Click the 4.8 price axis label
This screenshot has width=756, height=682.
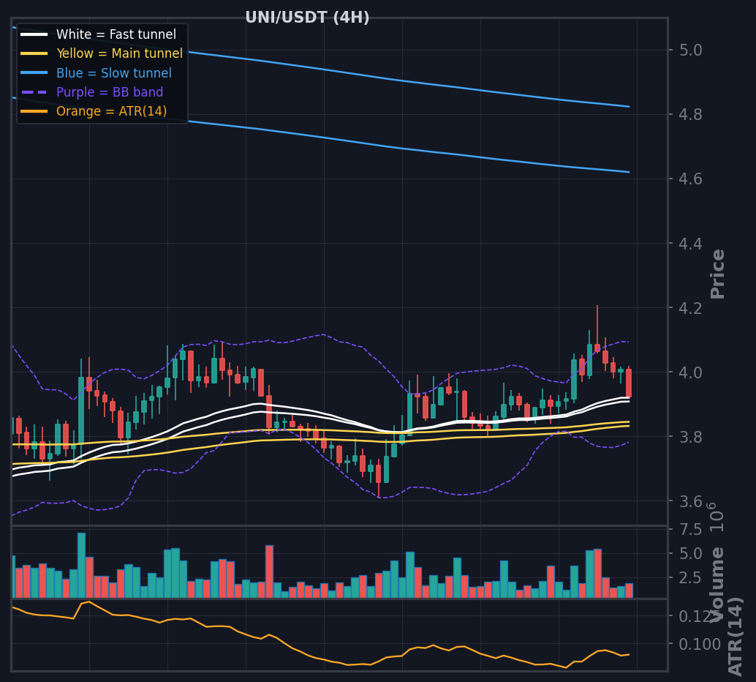pos(690,115)
